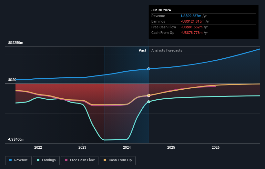Click the Earnings data point marker on teal line

(149, 102)
